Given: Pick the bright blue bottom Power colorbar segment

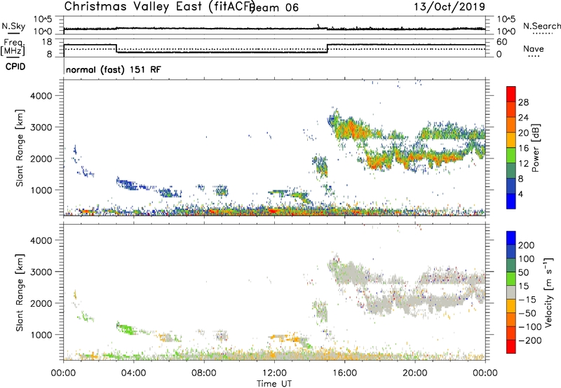Looking at the screenshot, I should click(x=511, y=201).
